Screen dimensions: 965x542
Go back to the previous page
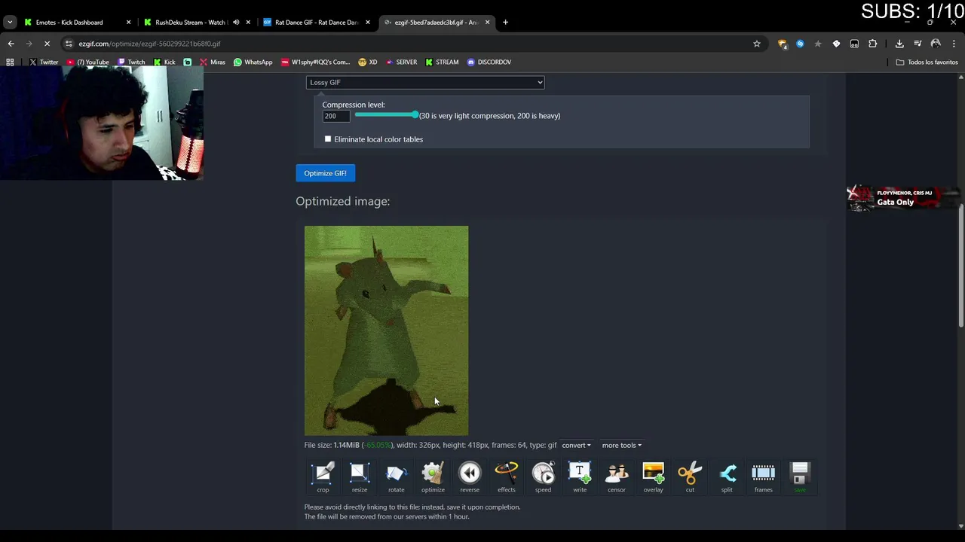tap(11, 44)
